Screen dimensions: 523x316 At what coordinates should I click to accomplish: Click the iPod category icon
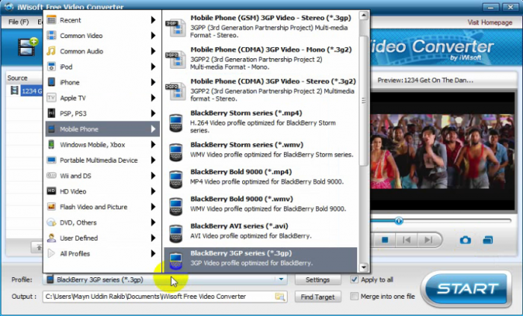52,66
